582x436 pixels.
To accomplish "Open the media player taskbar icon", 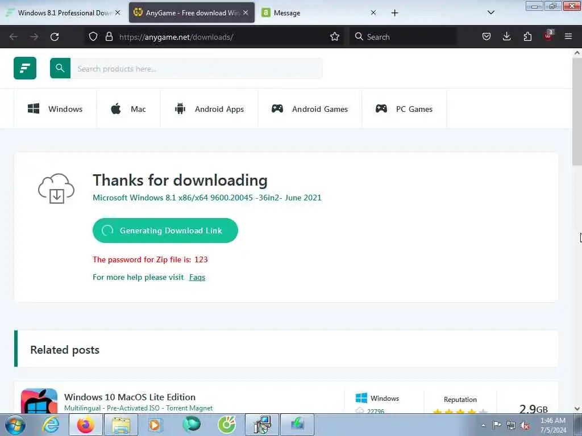I will (155, 425).
